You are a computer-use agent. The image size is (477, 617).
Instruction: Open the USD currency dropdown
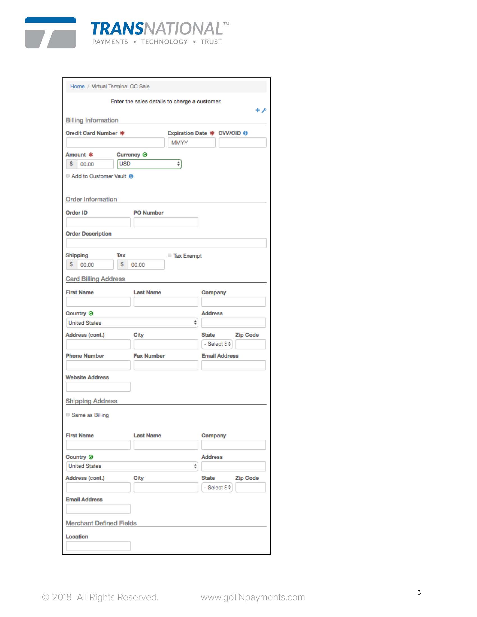pyautogui.click(x=149, y=164)
